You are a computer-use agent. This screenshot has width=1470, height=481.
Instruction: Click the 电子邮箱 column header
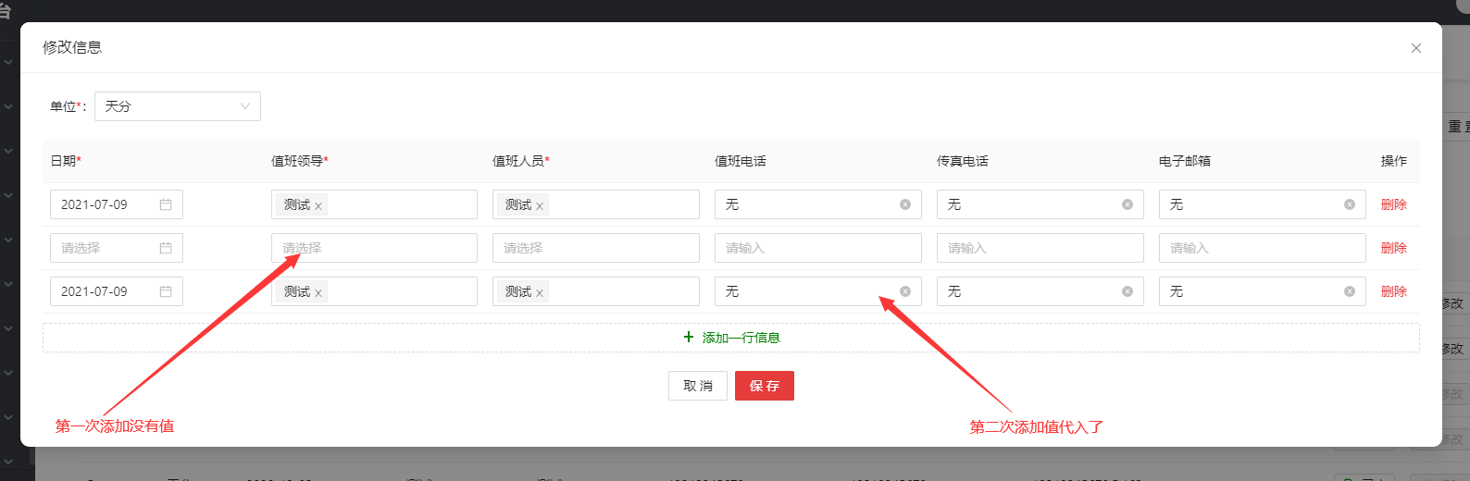click(x=1185, y=161)
